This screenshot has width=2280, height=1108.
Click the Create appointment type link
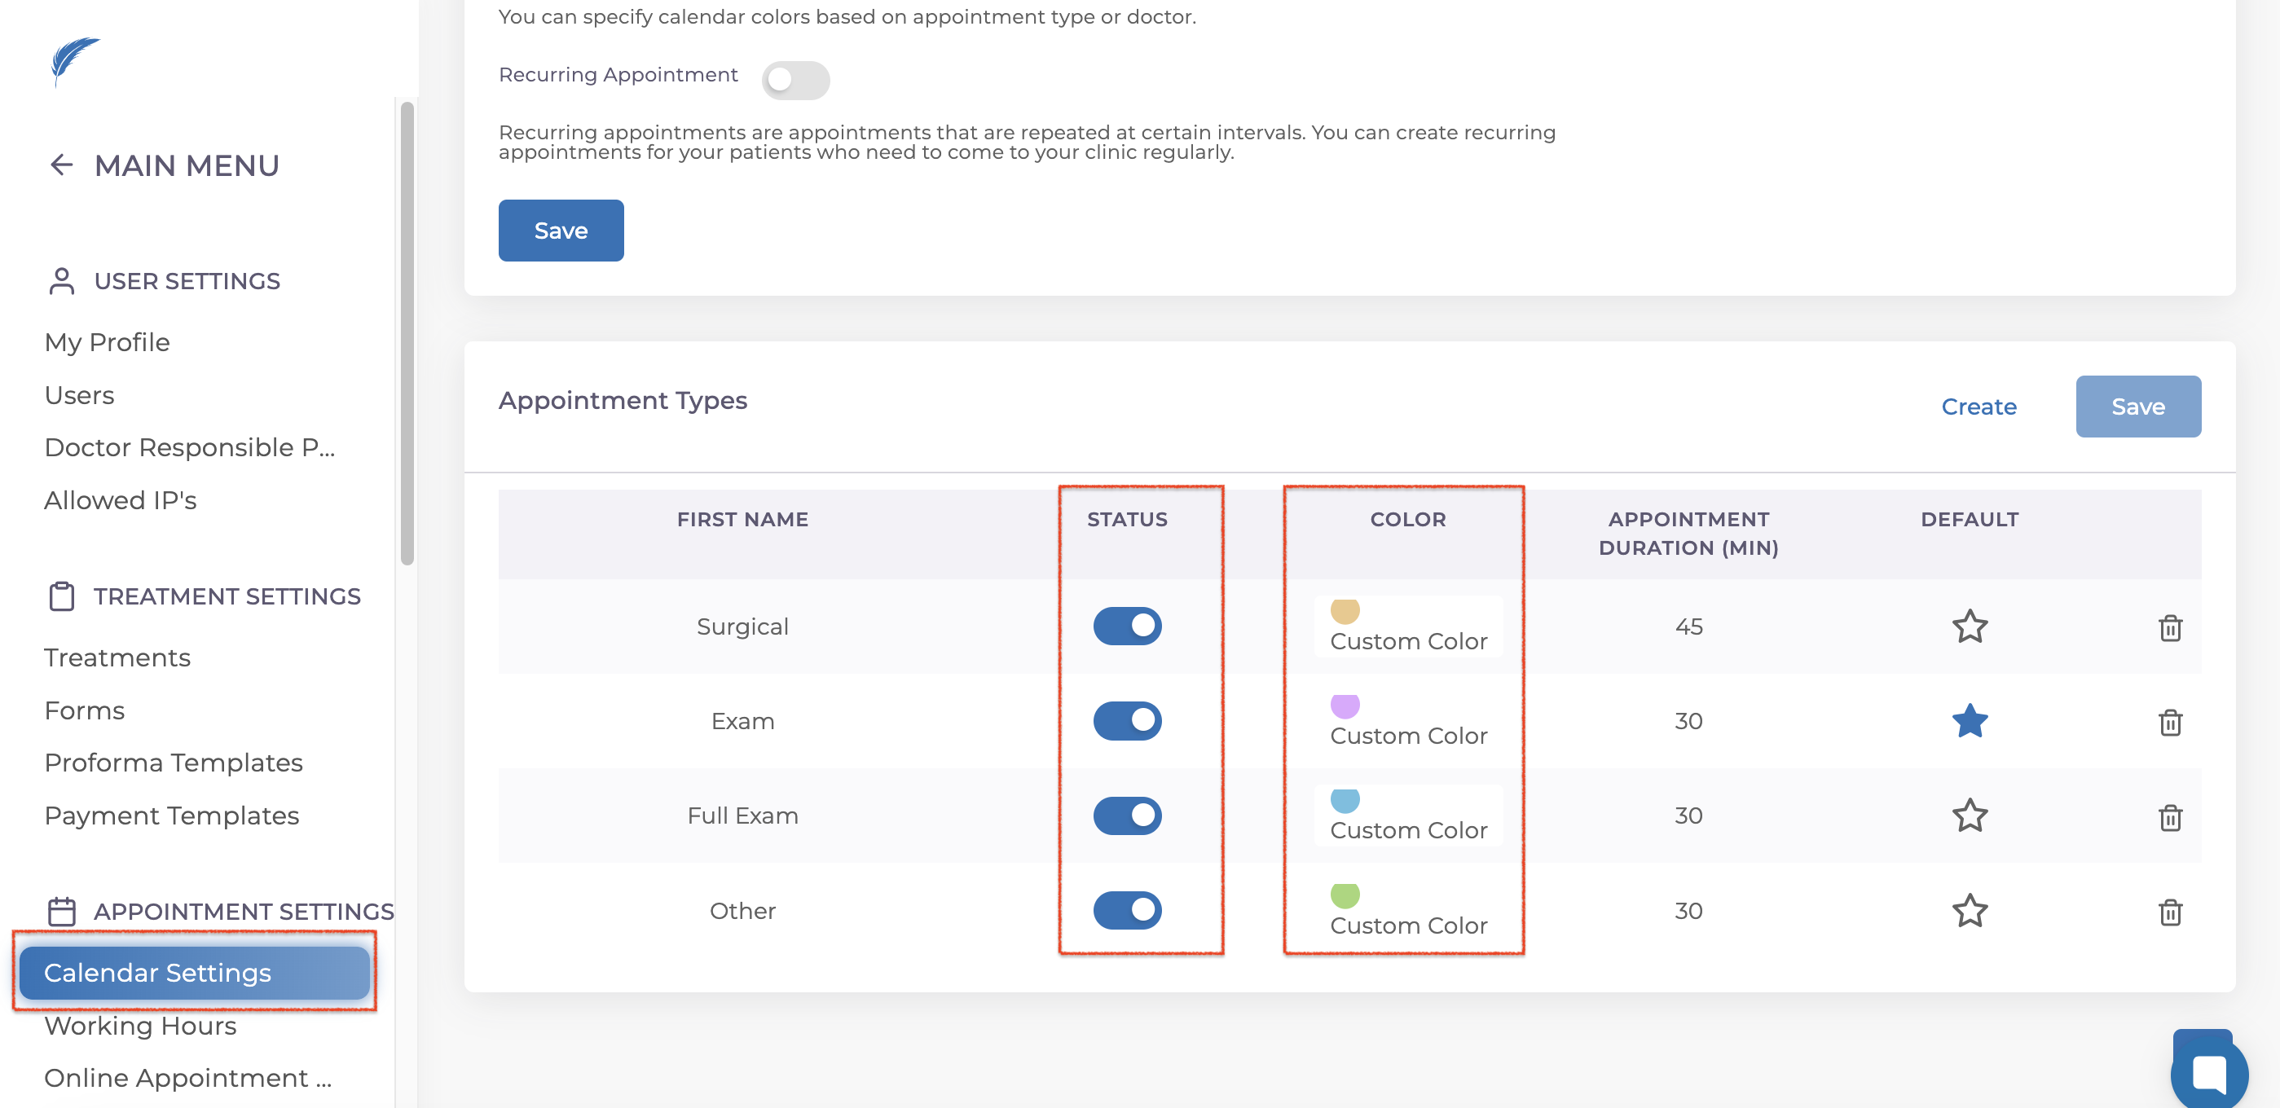(x=1978, y=407)
